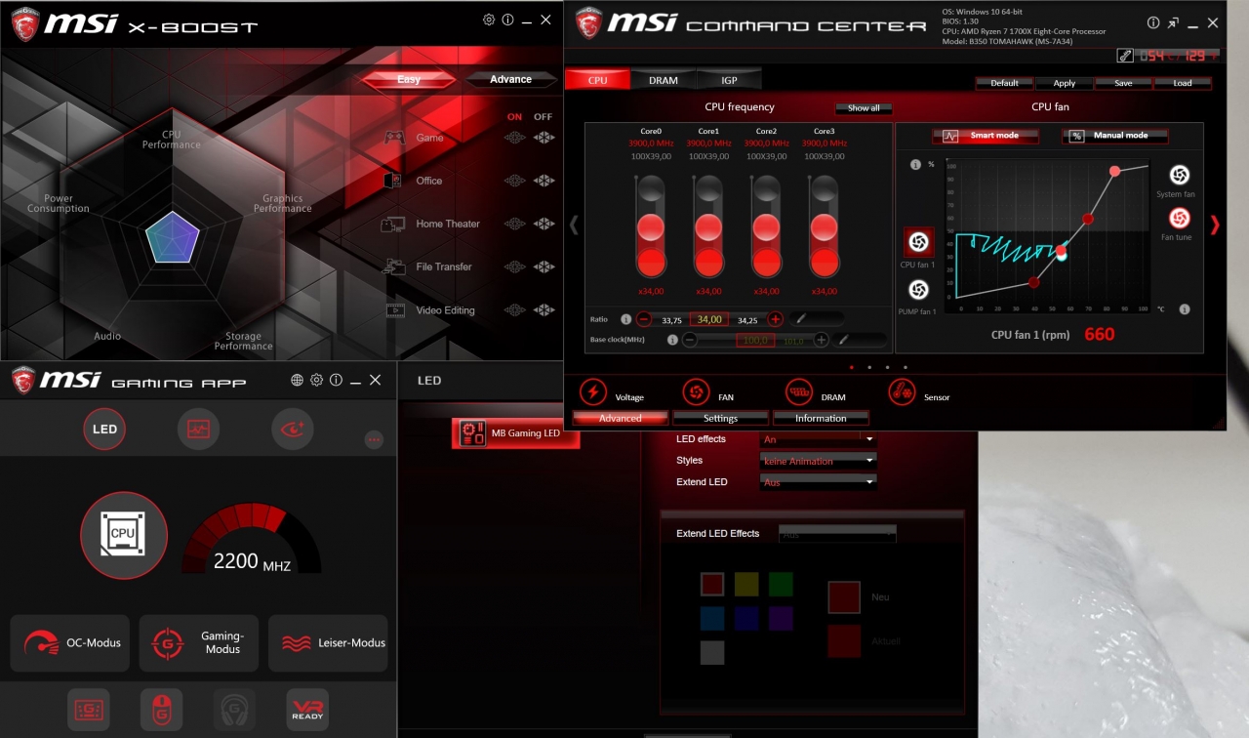Select PUMP fan 1 icon
The height and width of the screenshot is (738, 1249).
(918, 290)
